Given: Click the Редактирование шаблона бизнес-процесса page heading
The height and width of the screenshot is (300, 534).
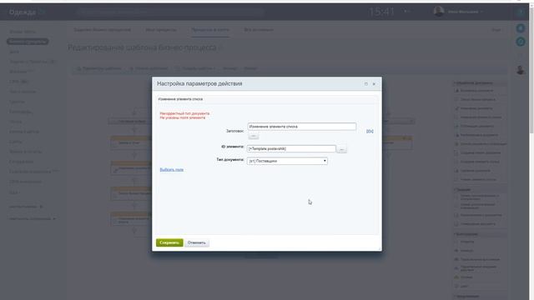Looking at the screenshot, I should click(143, 47).
